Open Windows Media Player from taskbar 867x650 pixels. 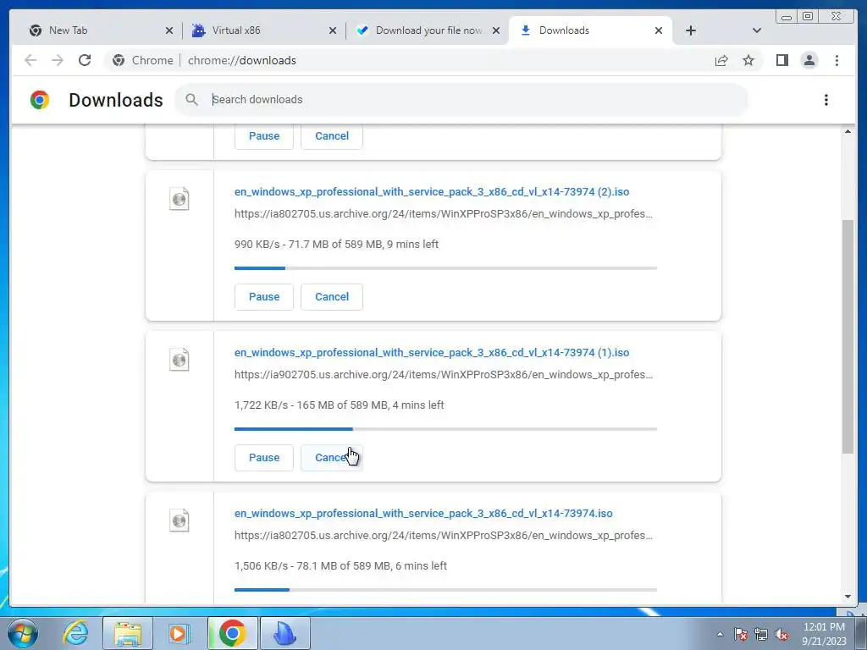coord(179,633)
